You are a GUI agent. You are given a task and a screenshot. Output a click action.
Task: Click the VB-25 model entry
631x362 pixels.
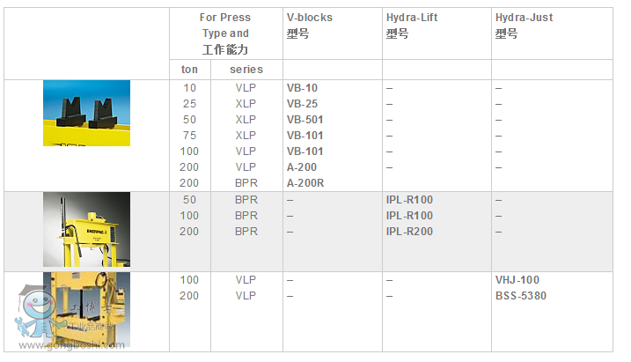point(302,104)
